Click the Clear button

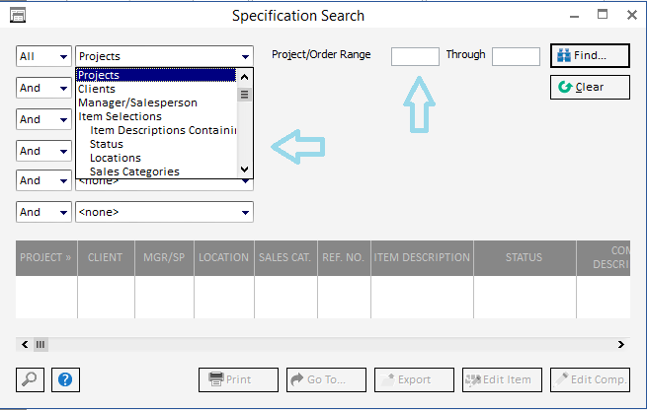(590, 87)
